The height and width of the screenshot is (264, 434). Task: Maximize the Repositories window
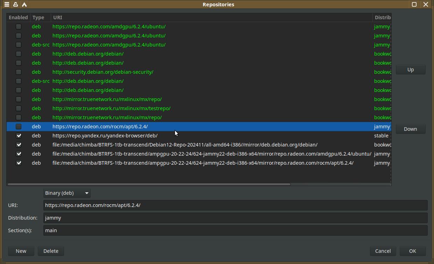click(414, 5)
